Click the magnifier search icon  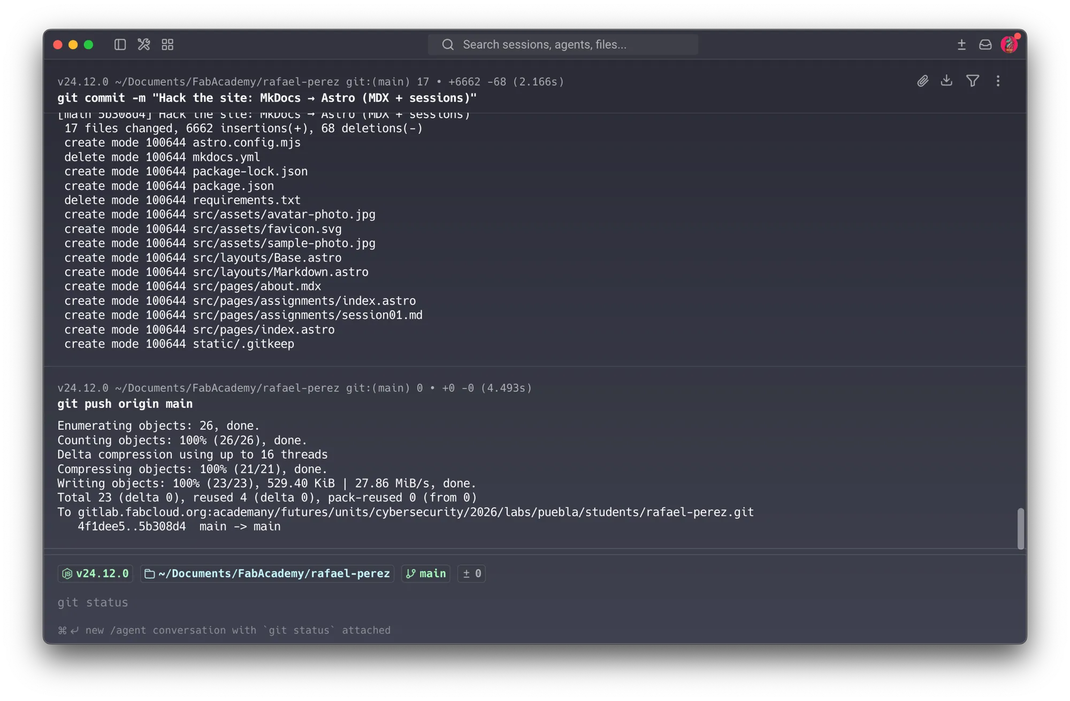pyautogui.click(x=448, y=44)
